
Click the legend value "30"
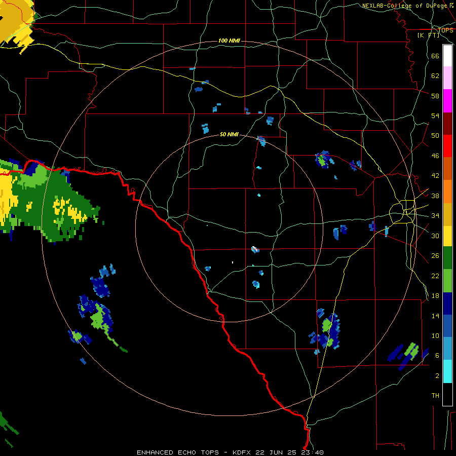(435, 236)
